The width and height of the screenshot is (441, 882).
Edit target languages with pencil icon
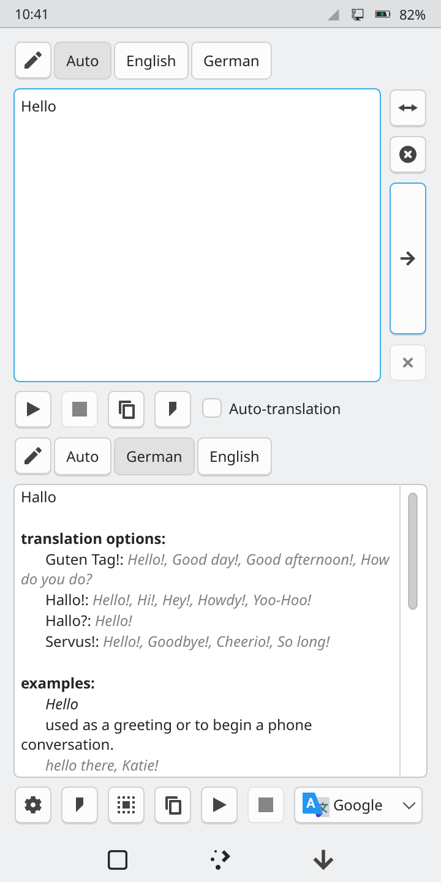click(33, 456)
